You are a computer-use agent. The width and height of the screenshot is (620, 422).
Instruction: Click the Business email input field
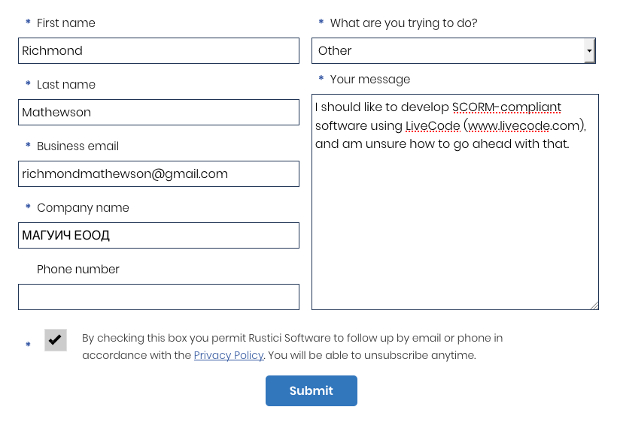pyautogui.click(x=158, y=174)
